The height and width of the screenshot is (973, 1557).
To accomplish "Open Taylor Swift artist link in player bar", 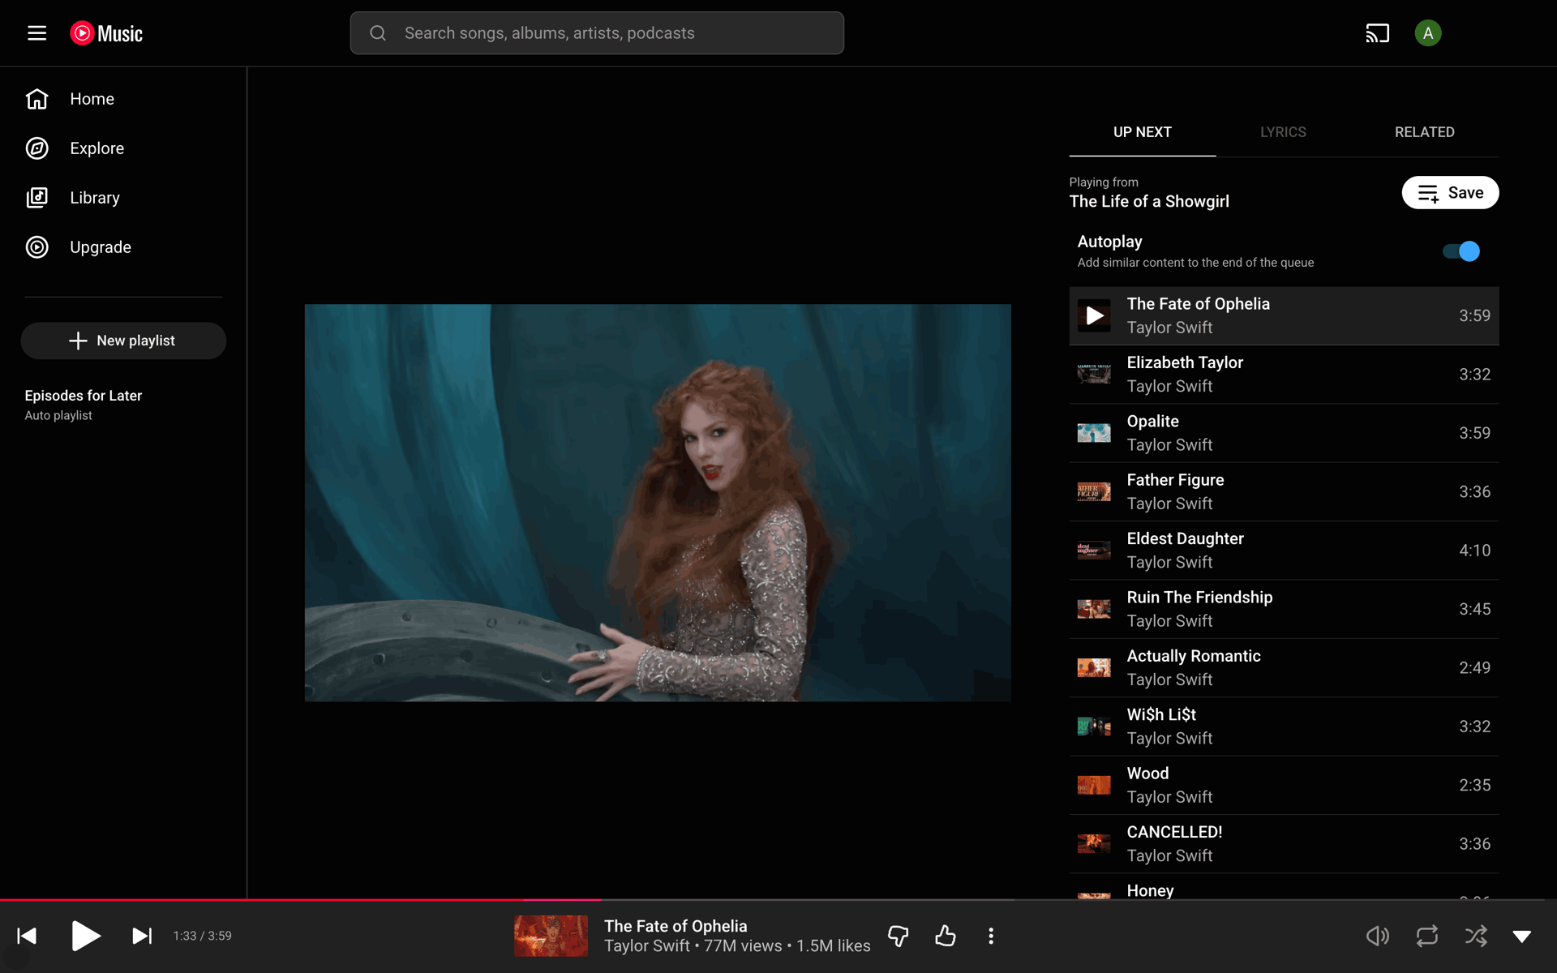I will (647, 946).
